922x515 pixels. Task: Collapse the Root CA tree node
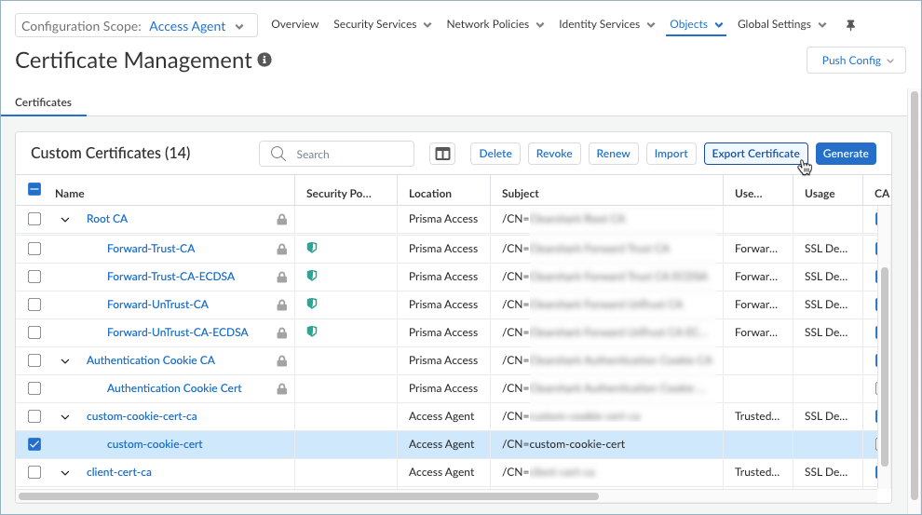click(65, 220)
